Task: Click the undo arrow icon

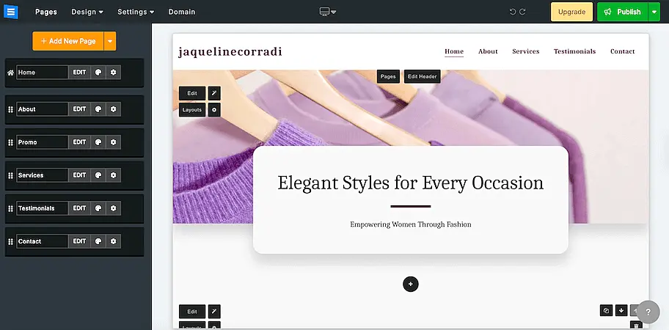Action: coord(513,12)
